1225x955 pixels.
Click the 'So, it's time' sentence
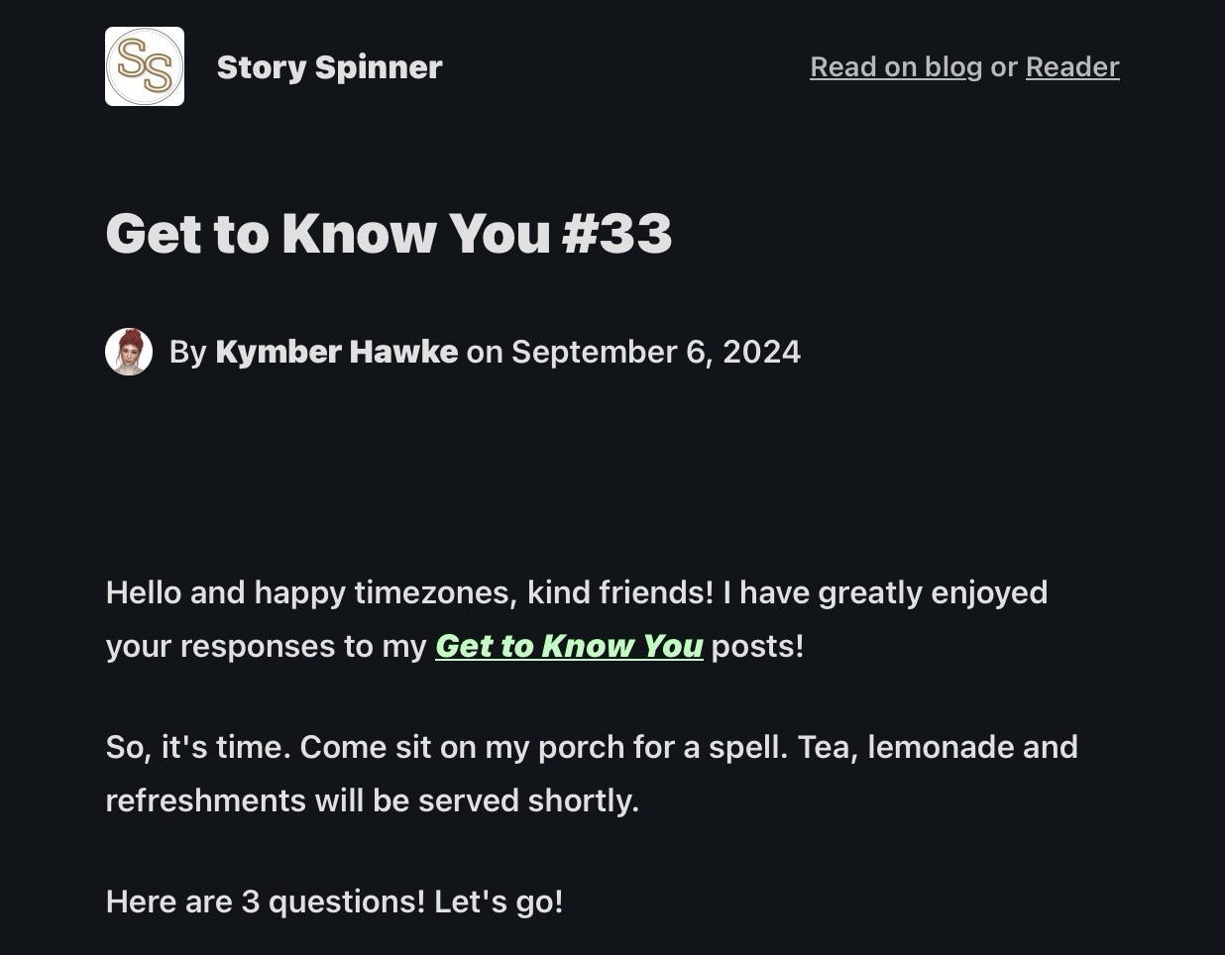click(x=198, y=747)
